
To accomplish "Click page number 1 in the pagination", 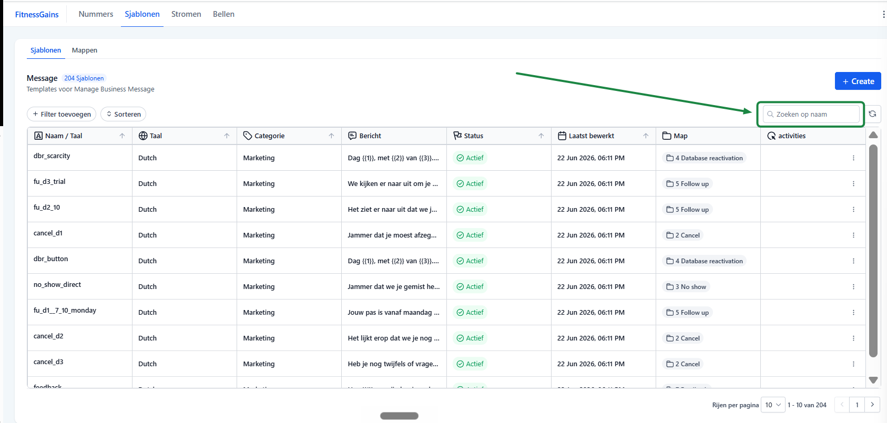I will (857, 405).
